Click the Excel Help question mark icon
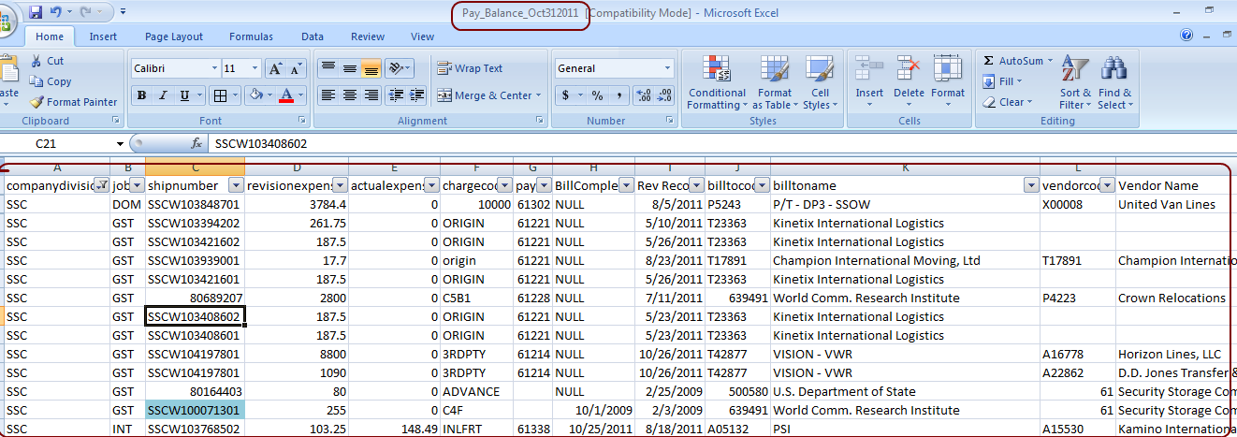 pos(1186,36)
